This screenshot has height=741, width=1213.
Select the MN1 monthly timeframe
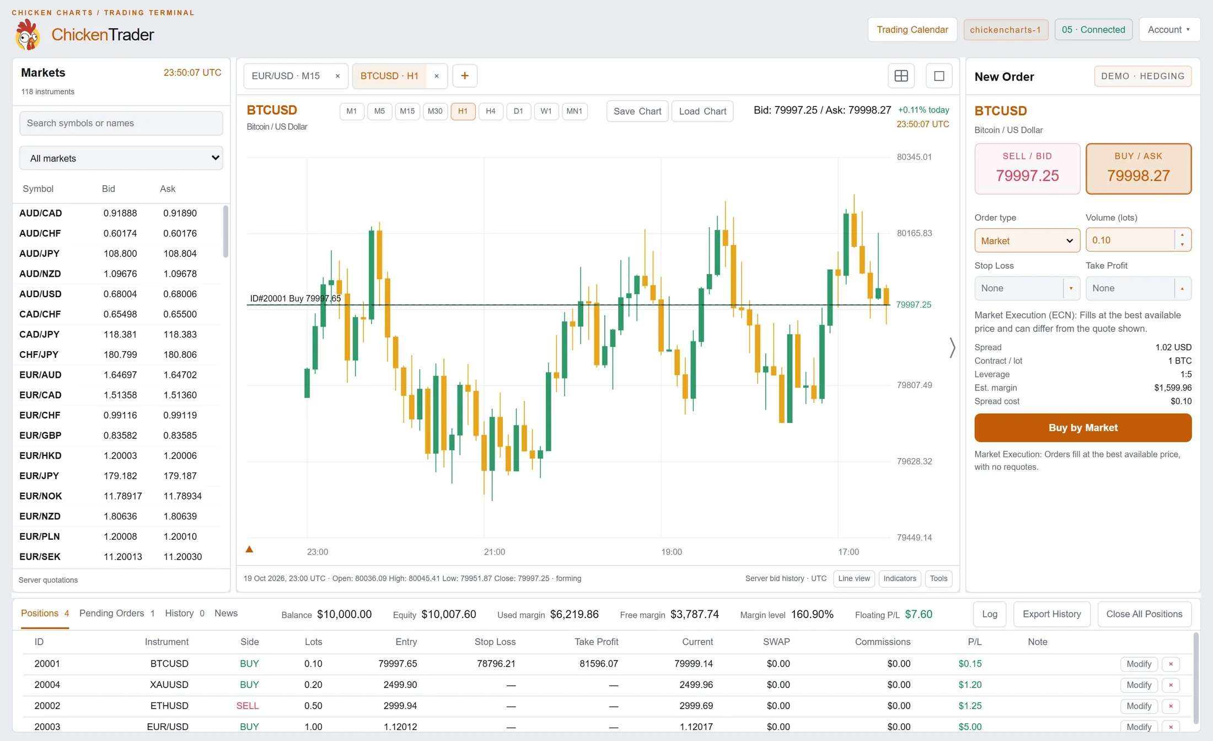pyautogui.click(x=574, y=111)
